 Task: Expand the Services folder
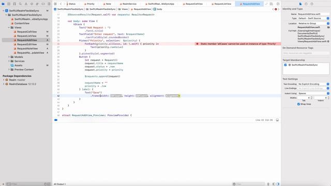[9, 61]
